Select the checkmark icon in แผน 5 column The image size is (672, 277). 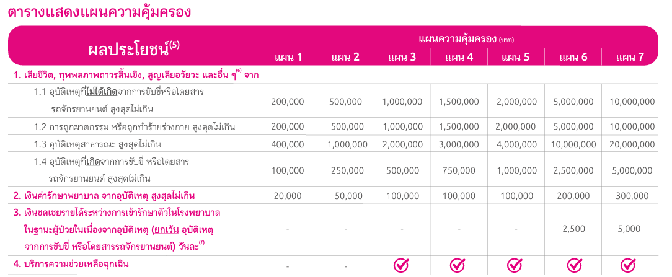click(515, 265)
